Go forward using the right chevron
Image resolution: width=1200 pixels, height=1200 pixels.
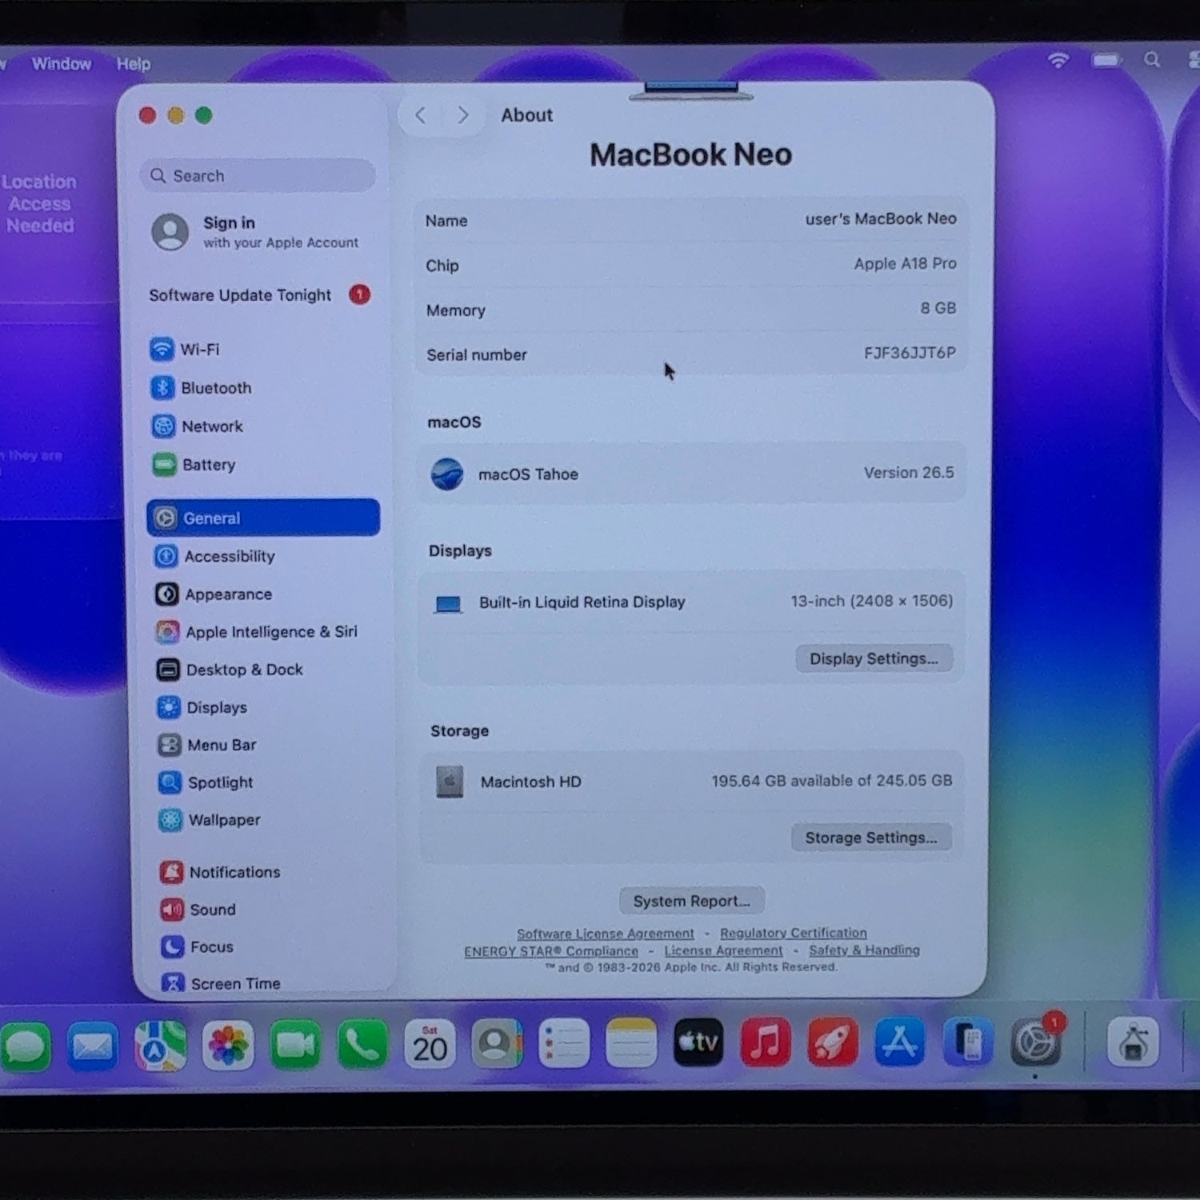pos(462,115)
